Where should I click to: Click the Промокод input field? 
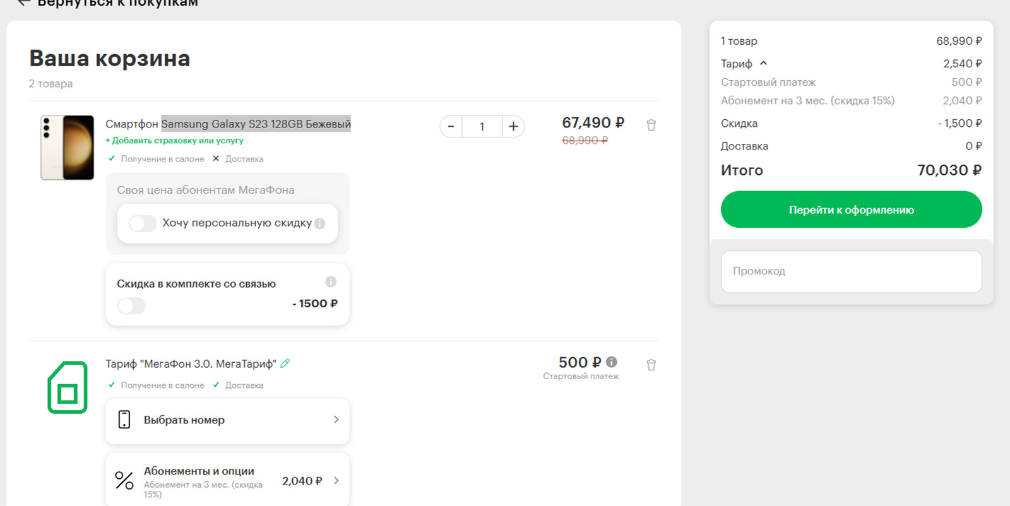pos(852,271)
